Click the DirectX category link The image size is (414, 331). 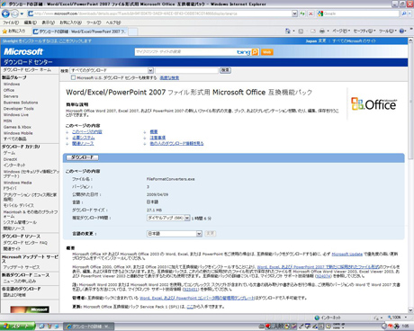[10, 159]
